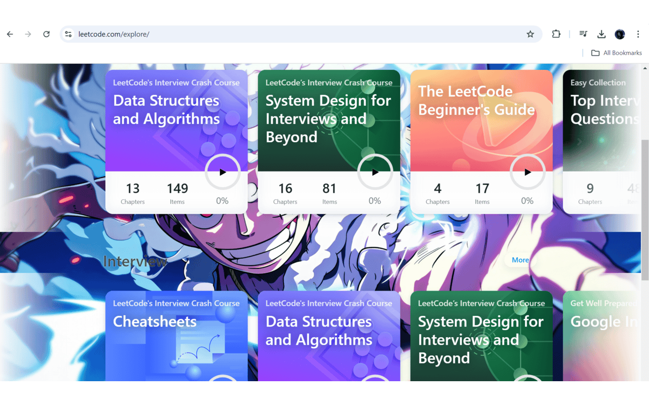Click "LeetCode's Interview Crash Course" subtitle above Cheatsheets
This screenshot has width=649, height=405.
click(x=176, y=303)
